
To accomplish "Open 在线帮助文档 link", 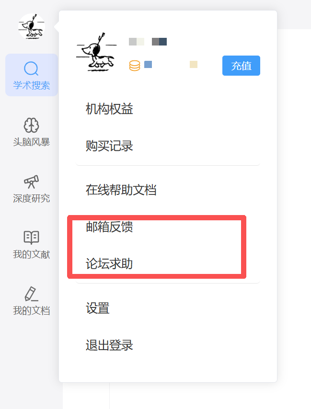I will click(121, 190).
